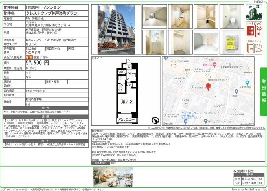
Task: Open the lounge photo at page bottom
Action: tap(113, 177)
